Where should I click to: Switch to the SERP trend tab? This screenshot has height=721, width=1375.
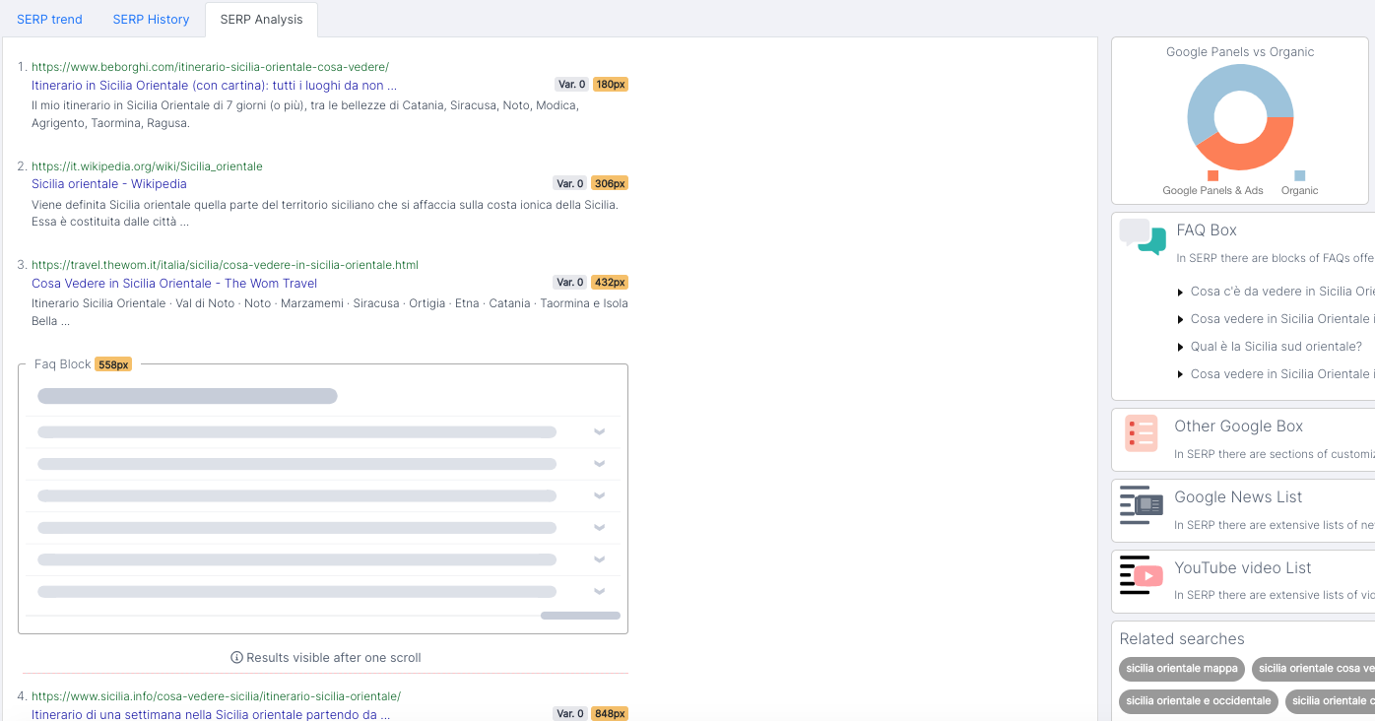point(49,19)
